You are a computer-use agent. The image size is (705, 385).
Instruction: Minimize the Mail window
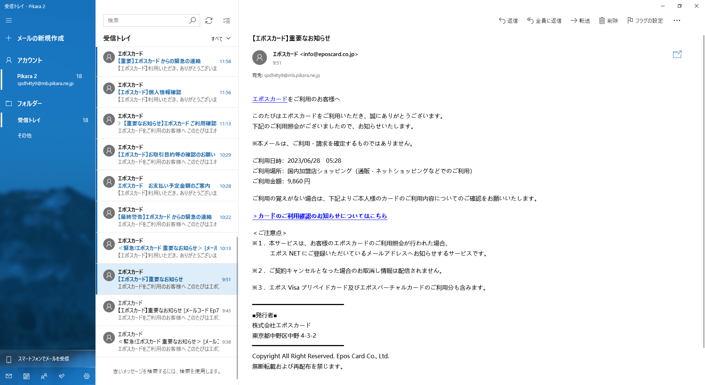[x=663, y=6]
